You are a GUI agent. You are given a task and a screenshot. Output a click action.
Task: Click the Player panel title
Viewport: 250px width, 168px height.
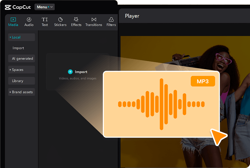tap(132, 16)
